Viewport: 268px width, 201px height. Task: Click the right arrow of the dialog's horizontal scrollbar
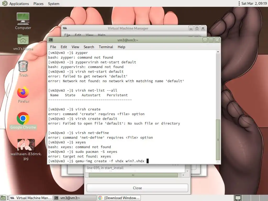[x=183, y=175]
